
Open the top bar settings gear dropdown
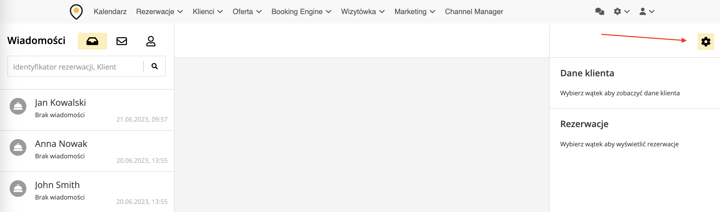click(621, 12)
